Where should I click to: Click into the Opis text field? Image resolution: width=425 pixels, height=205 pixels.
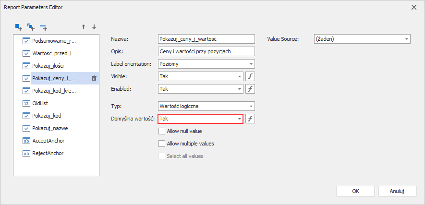click(x=206, y=51)
